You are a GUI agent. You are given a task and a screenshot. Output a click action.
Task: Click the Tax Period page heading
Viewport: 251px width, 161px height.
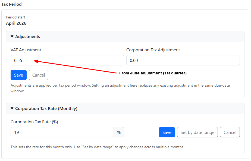[x=12, y=4]
